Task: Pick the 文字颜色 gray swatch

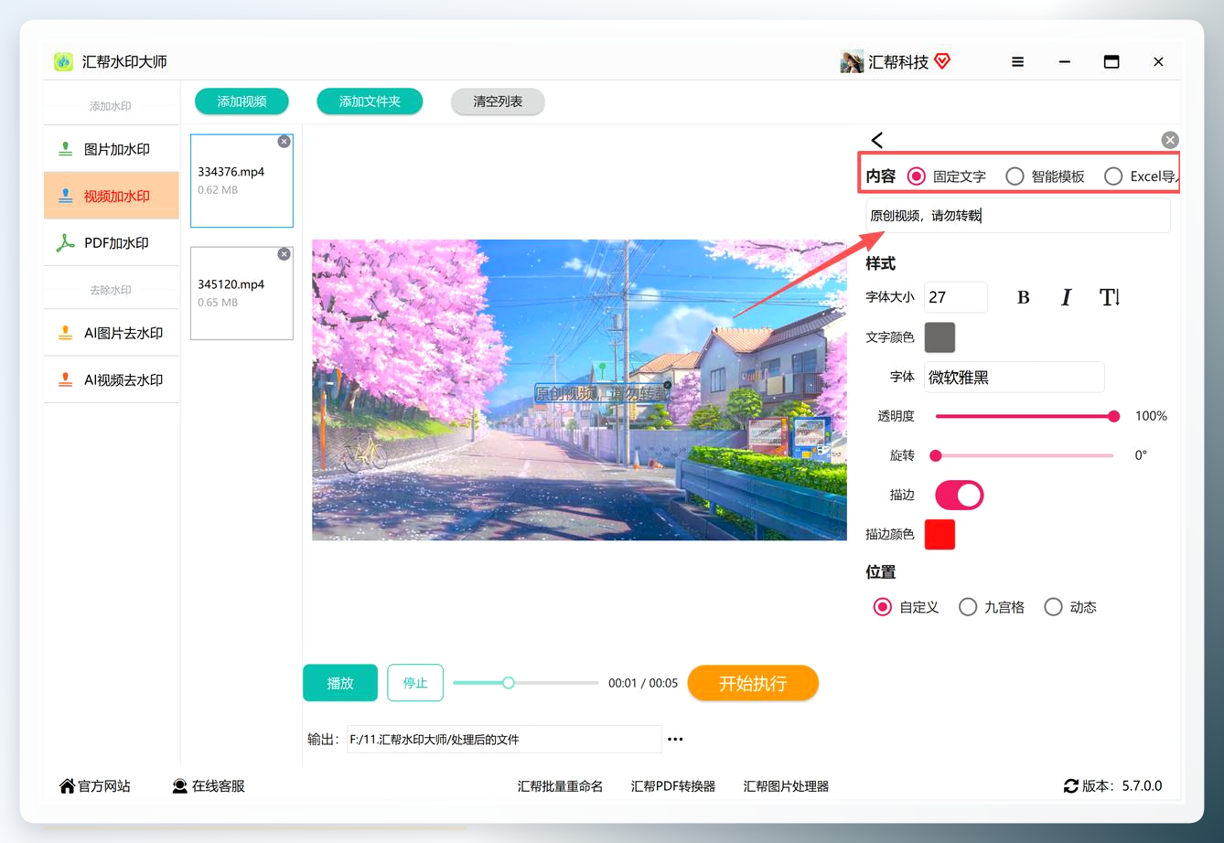Action: click(x=939, y=337)
